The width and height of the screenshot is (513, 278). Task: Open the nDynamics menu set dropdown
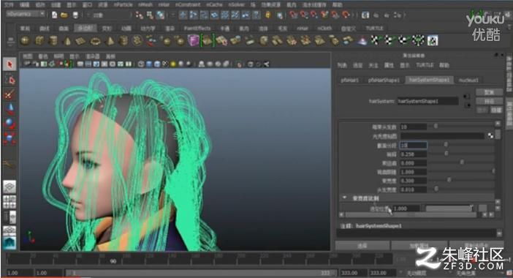[26, 14]
